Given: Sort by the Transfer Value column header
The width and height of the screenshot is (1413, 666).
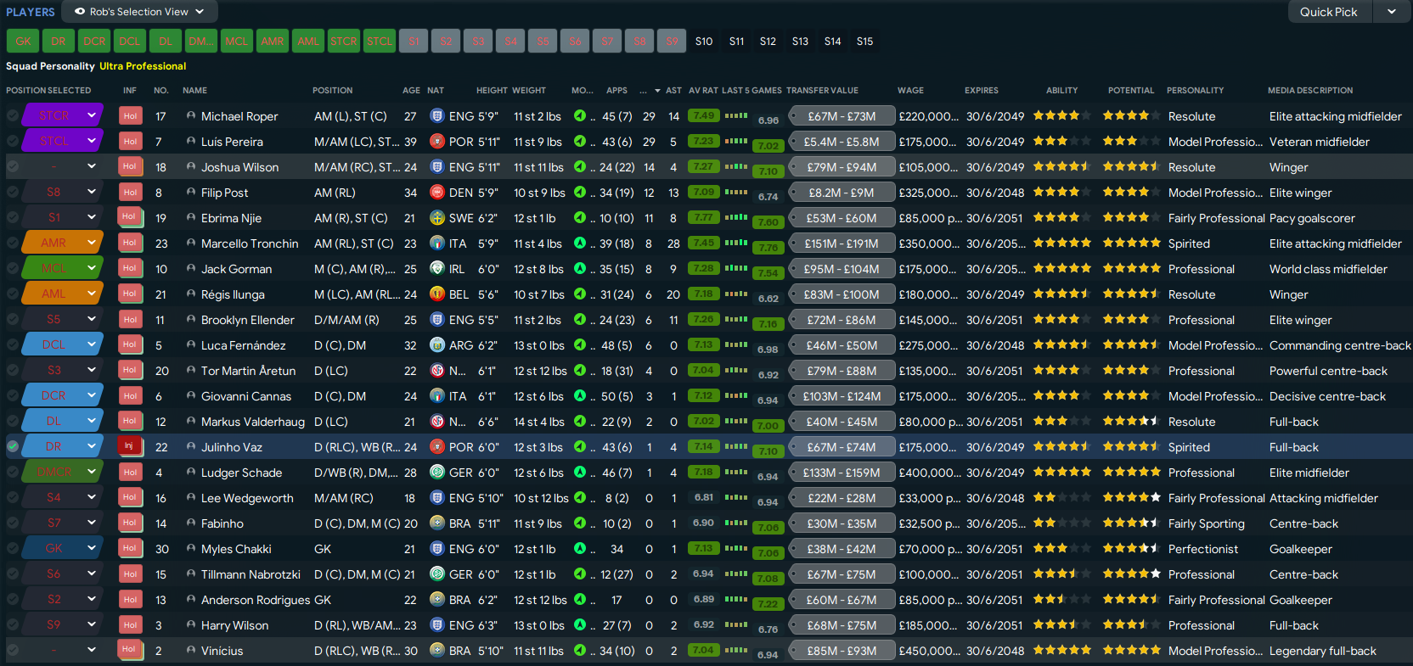Looking at the screenshot, I should point(822,90).
